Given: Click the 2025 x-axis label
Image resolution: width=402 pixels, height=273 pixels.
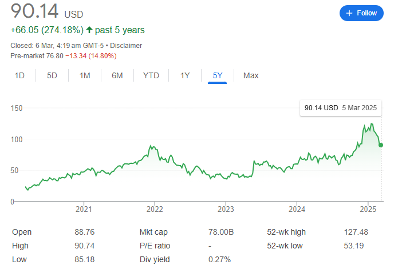Looking at the screenshot, I should [368, 209].
